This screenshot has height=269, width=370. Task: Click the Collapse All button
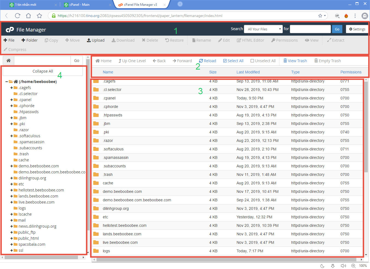coord(43,71)
